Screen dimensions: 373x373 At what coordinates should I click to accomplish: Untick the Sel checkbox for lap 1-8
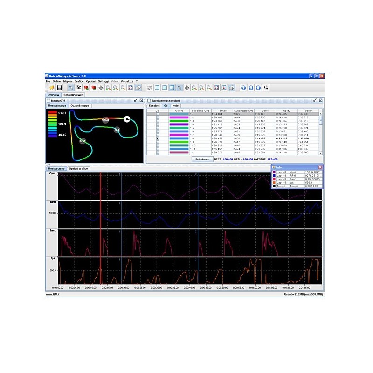(158, 138)
